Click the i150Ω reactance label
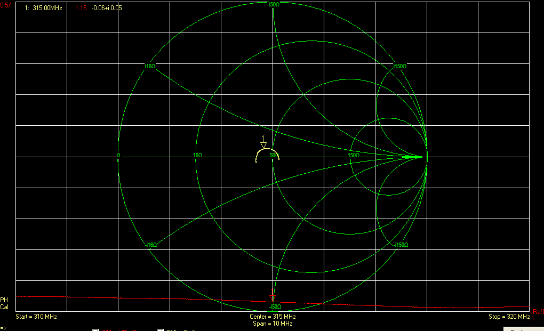Viewport: 544px width, 331px height. tap(399, 66)
